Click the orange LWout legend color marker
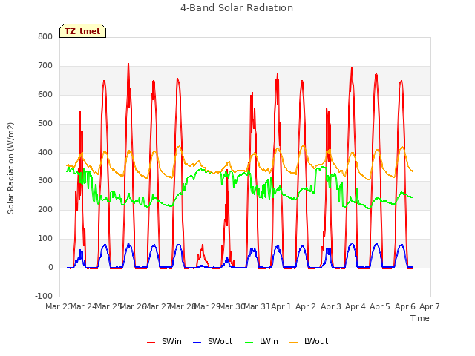 click(x=294, y=343)
